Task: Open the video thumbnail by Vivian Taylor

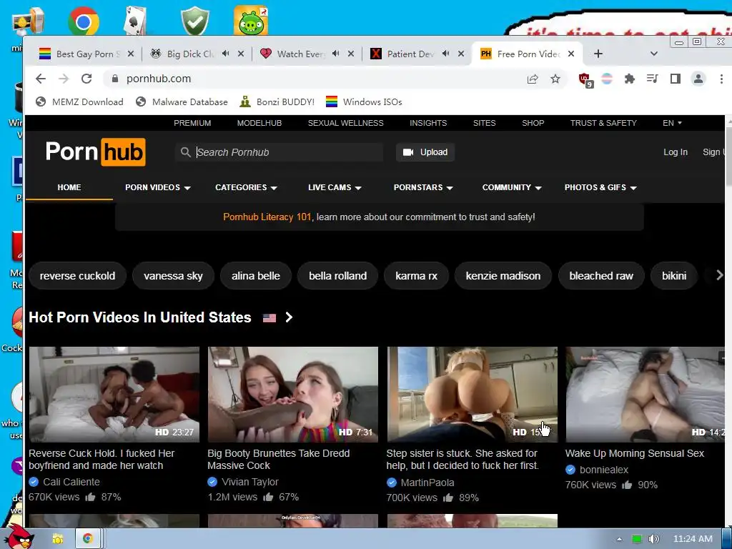Action: [292, 395]
